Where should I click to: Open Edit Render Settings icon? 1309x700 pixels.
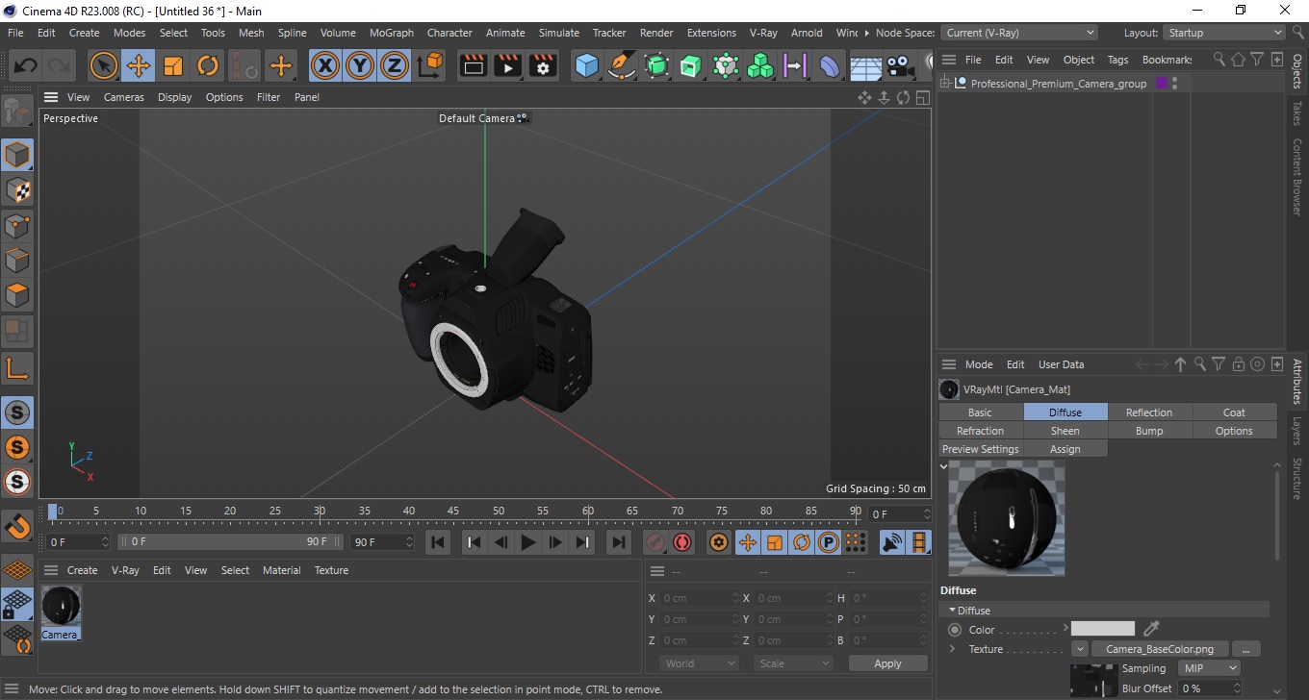click(543, 65)
